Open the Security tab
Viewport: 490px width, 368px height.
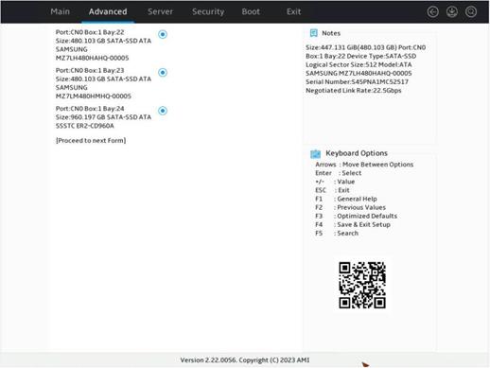208,11
